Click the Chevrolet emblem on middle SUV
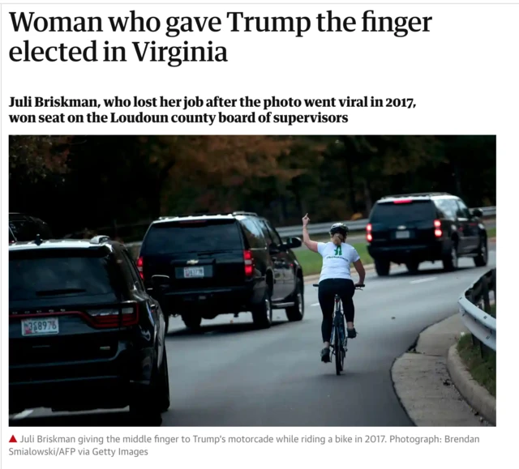 click(191, 262)
